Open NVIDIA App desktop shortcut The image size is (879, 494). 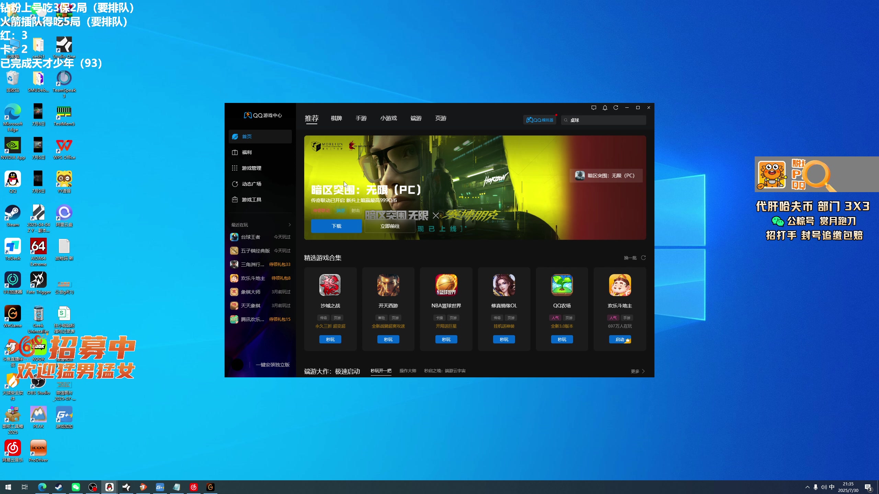tap(13, 149)
